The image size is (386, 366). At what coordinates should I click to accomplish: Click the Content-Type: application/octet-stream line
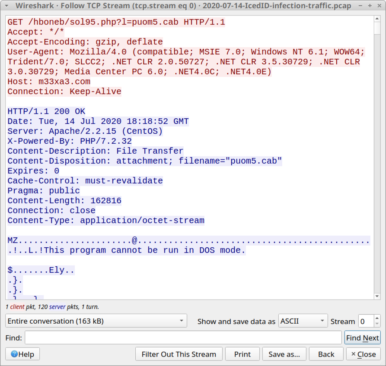pyautogui.click(x=106, y=221)
